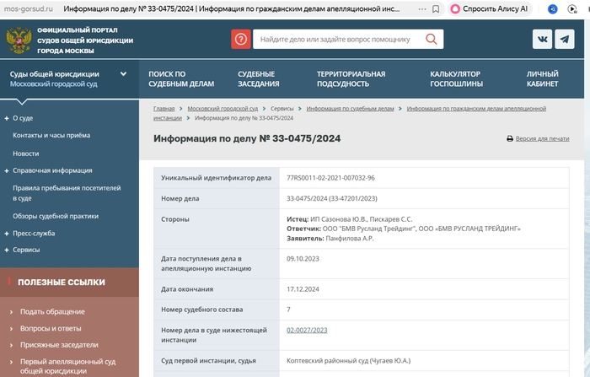Expand the 'Пресс-служба' sidebar section
This screenshot has height=377, width=590.
(7, 233)
